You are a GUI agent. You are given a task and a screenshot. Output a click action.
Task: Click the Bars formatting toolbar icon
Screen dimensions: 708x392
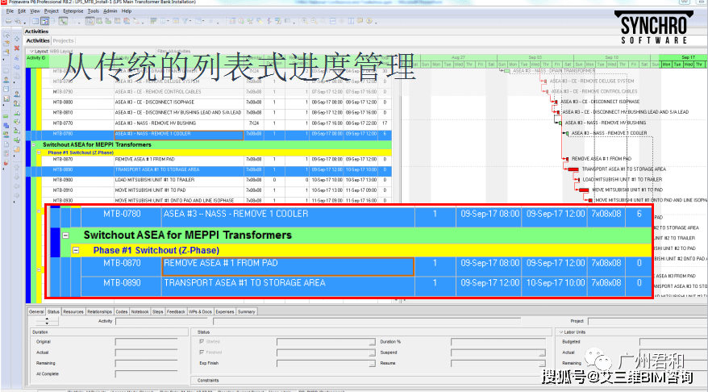[153, 21]
